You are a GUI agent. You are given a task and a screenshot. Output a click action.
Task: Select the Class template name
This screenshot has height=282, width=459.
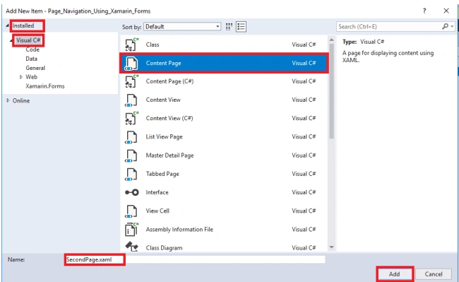(x=153, y=45)
